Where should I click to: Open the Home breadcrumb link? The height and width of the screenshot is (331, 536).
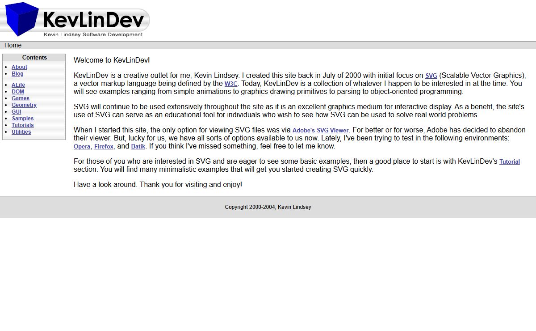tap(13, 45)
